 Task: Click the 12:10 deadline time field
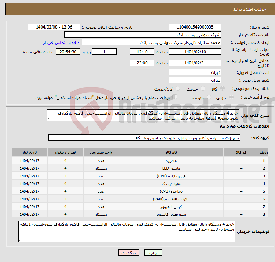click(x=142, y=52)
